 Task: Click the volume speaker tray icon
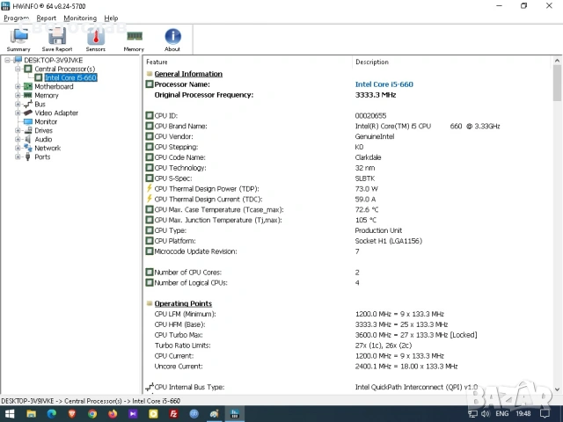pyautogui.click(x=486, y=414)
